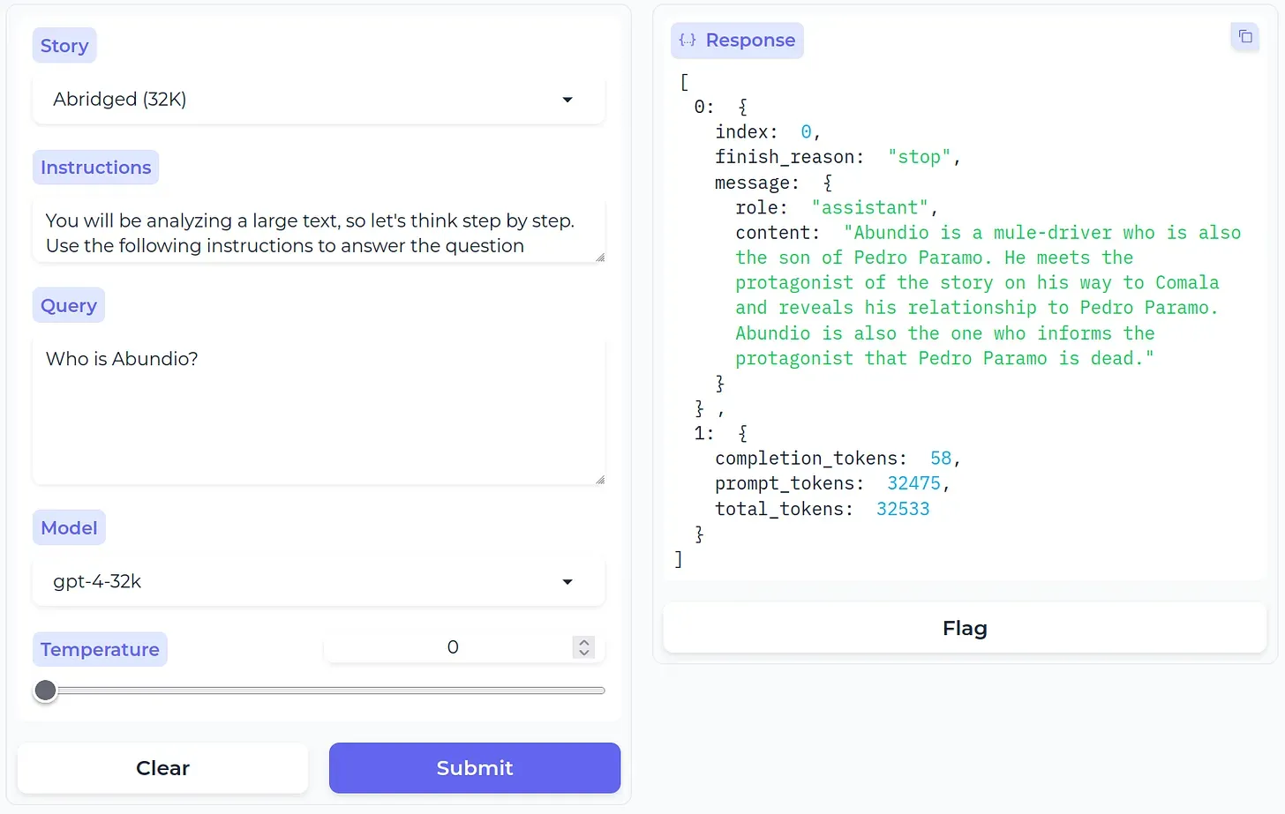This screenshot has height=814, width=1285.
Task: Click into the Instructions text box
Action: coord(318,233)
